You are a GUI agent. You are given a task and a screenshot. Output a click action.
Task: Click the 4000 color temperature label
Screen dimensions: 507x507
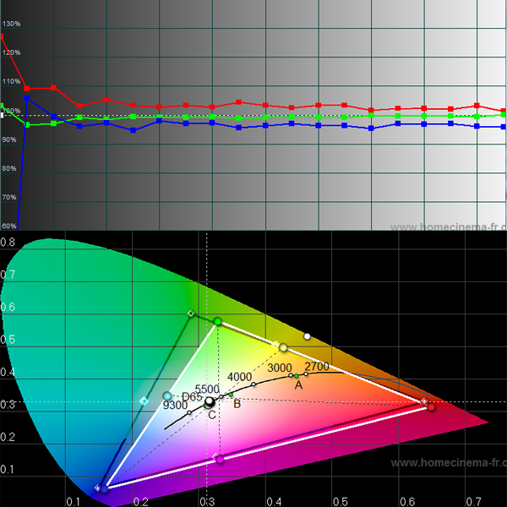coord(239,377)
